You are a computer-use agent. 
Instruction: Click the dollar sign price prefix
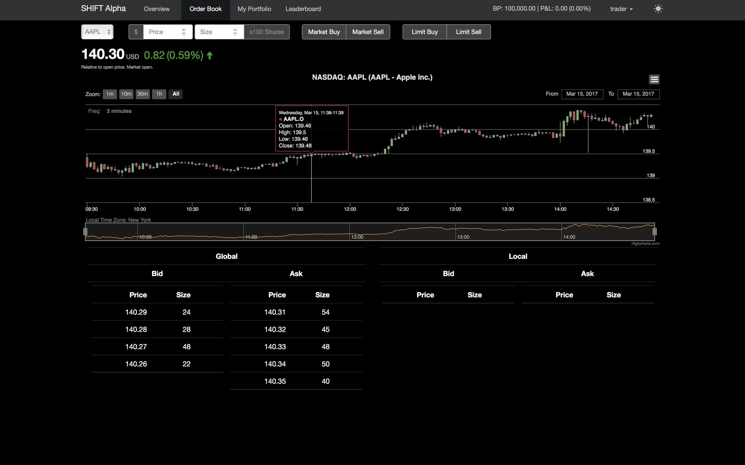(x=136, y=32)
